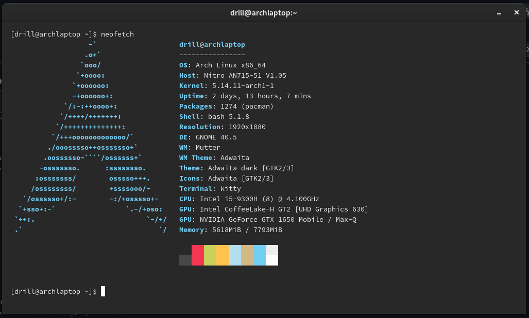
Task: Click the light gray upper-right swatch
Action: [272, 250]
